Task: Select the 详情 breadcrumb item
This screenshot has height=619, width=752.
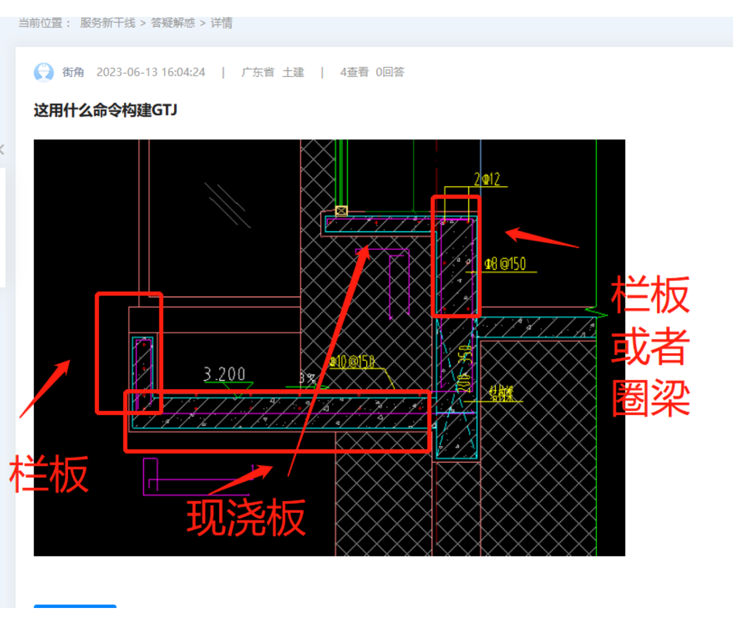Action: (x=222, y=23)
